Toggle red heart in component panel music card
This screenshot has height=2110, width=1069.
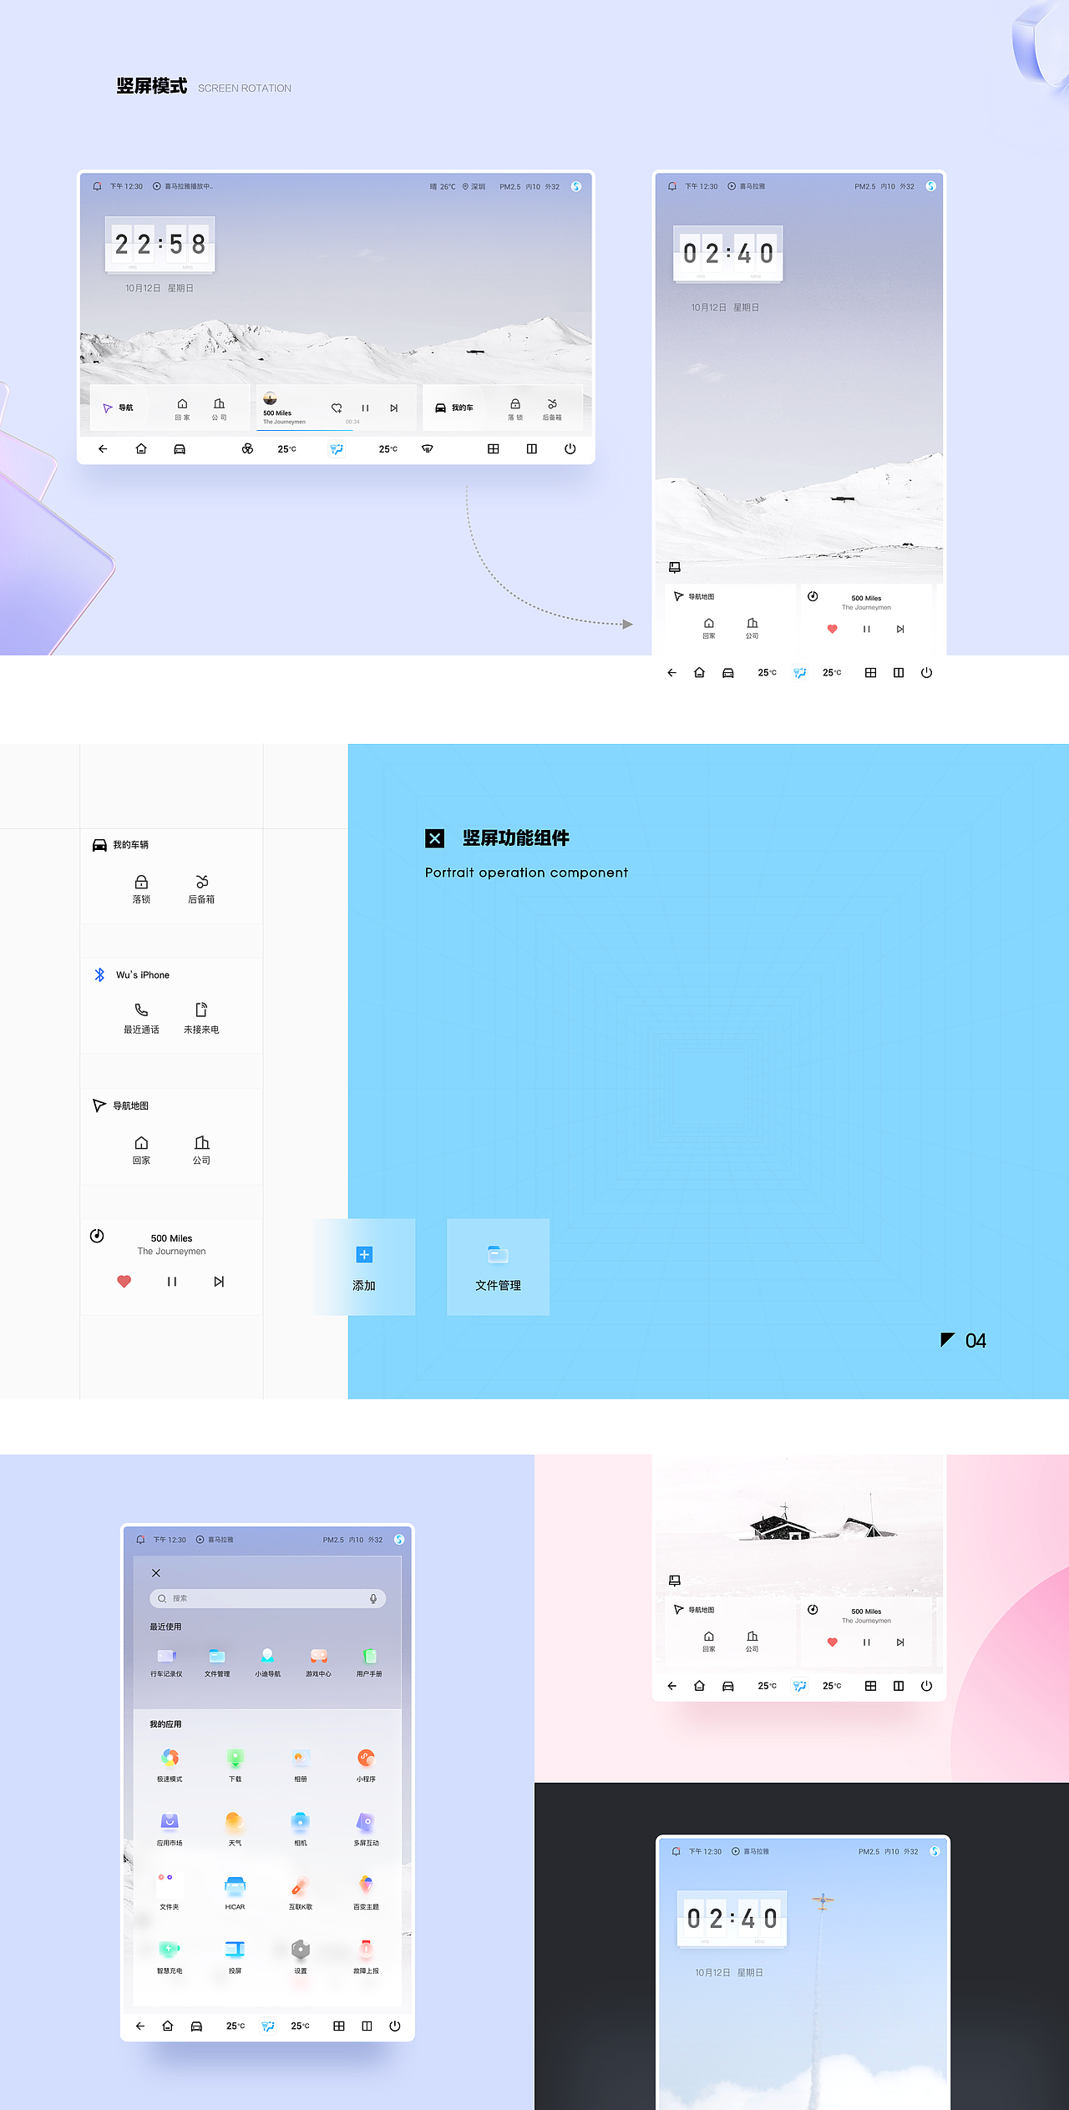[x=124, y=1282]
